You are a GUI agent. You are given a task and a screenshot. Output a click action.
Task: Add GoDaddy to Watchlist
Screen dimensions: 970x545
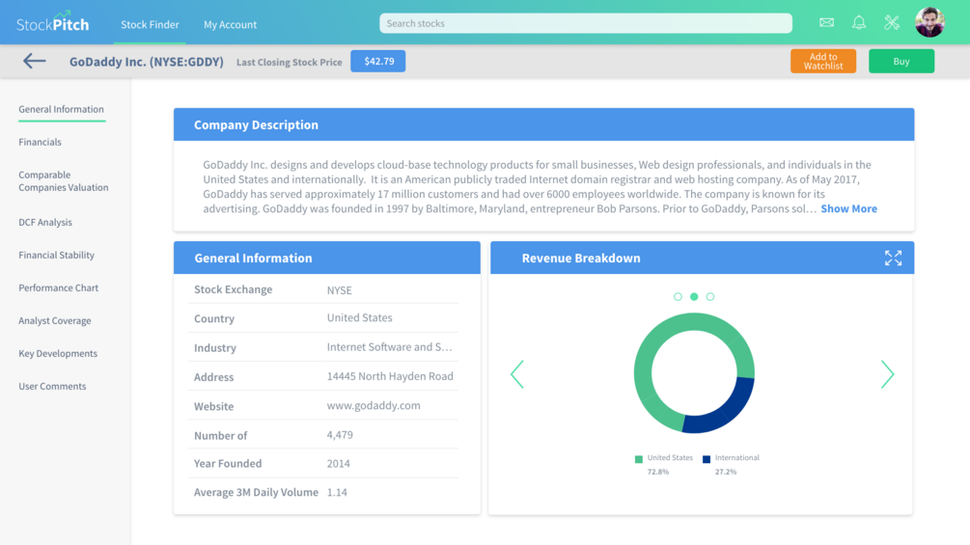[x=823, y=61]
